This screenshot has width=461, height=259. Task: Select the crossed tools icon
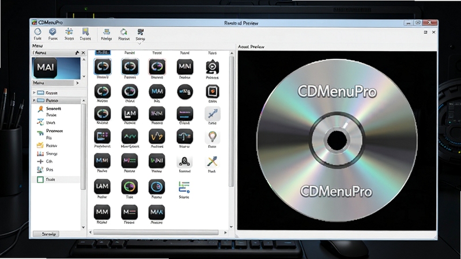(x=212, y=161)
